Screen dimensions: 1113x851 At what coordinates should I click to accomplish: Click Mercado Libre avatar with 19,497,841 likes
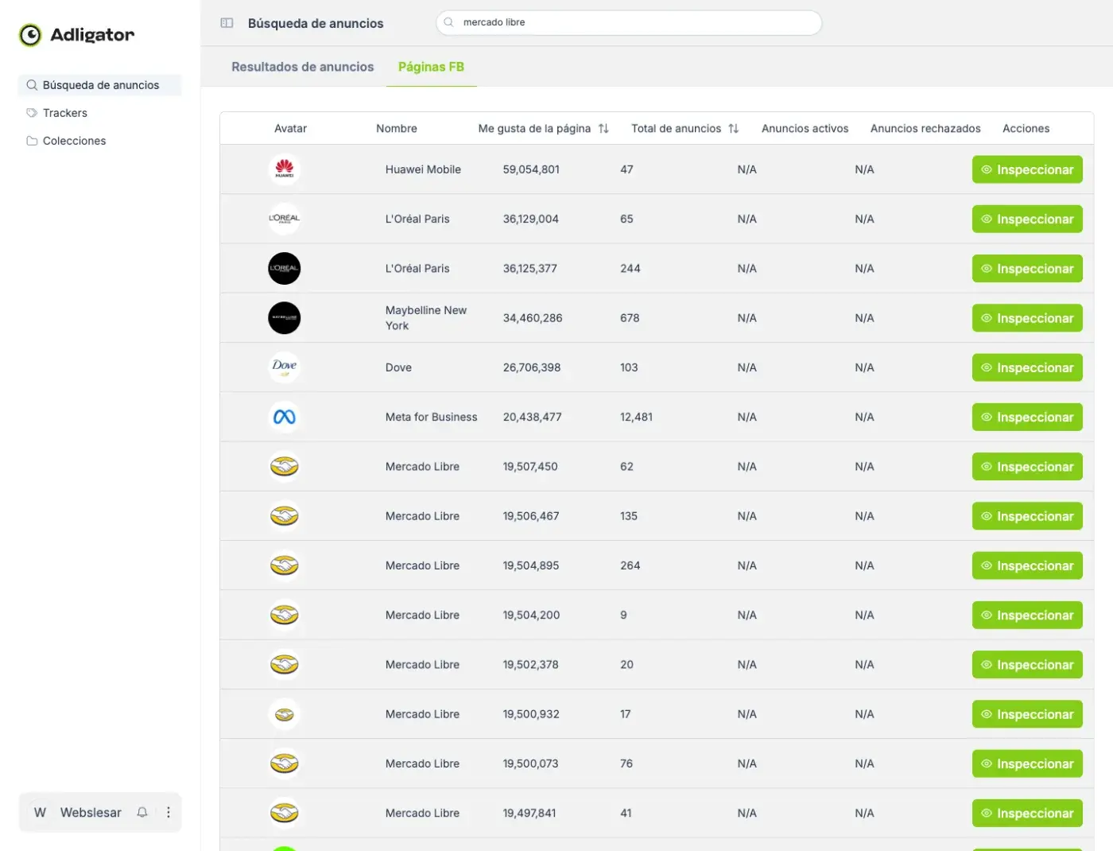point(285,813)
